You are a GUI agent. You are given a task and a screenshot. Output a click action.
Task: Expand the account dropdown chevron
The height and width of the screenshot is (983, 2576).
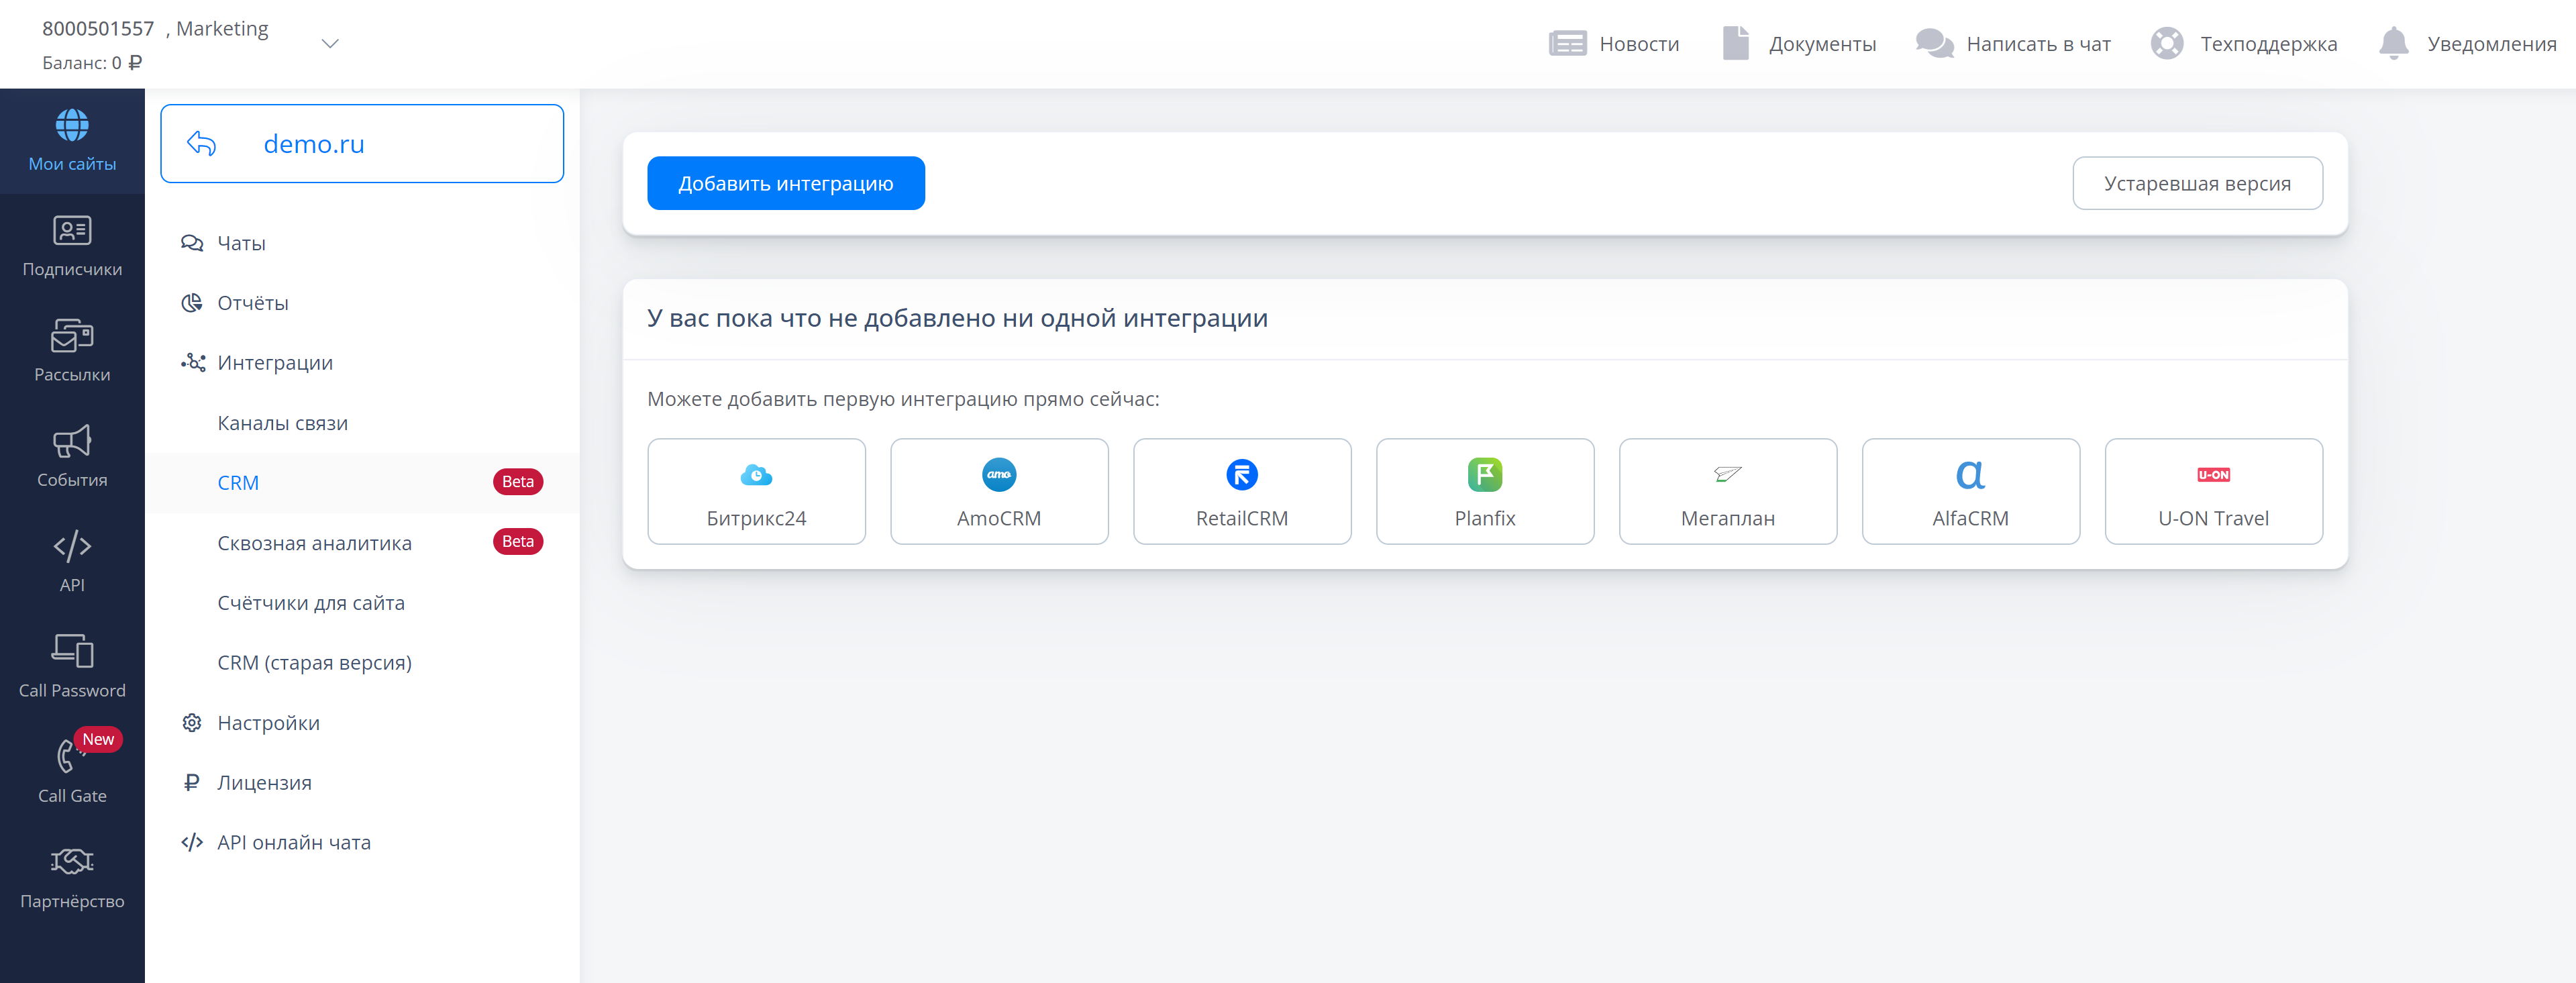[330, 44]
